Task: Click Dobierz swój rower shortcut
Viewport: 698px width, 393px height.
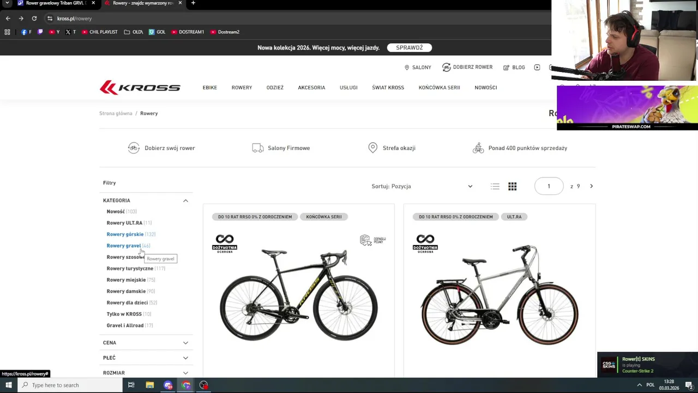Action: click(x=161, y=148)
